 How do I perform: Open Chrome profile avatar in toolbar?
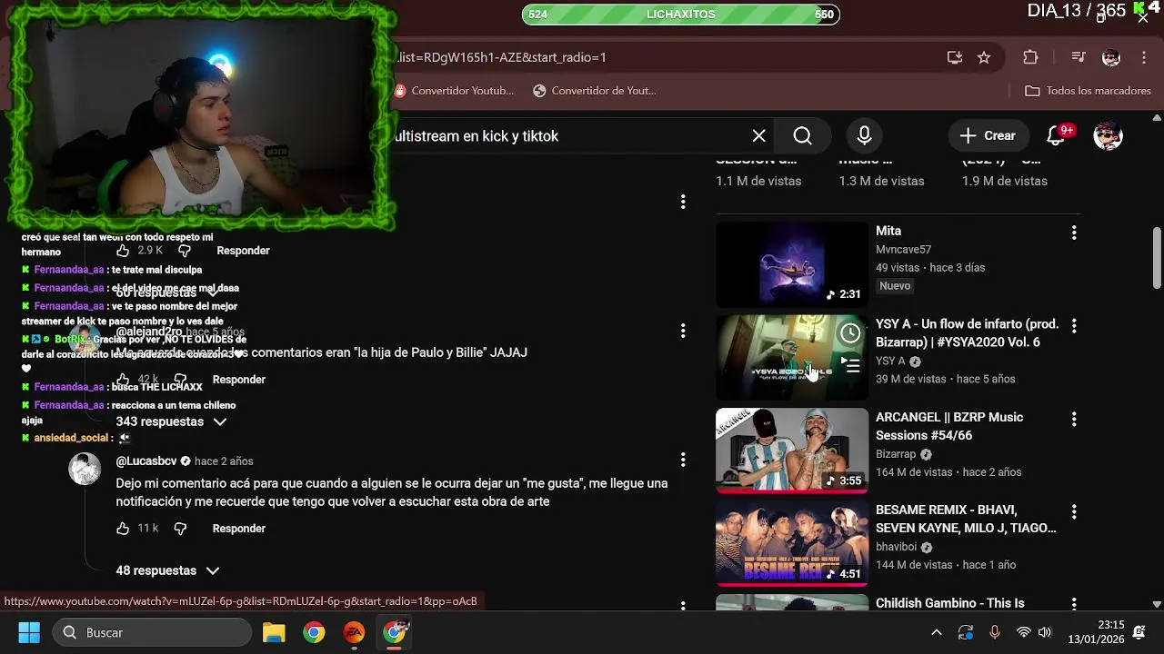coord(1111,57)
